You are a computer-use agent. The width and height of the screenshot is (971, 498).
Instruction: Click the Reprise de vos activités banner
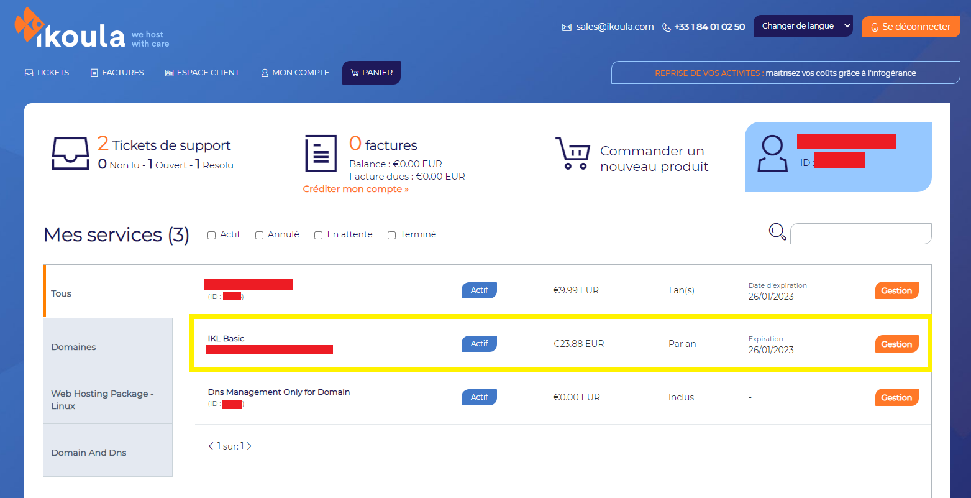[785, 73]
